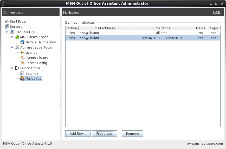The height and width of the screenshot is (149, 226).
Task: Click the Copy 'Yes' cell for john@ubuntu
Action: click(x=214, y=38)
